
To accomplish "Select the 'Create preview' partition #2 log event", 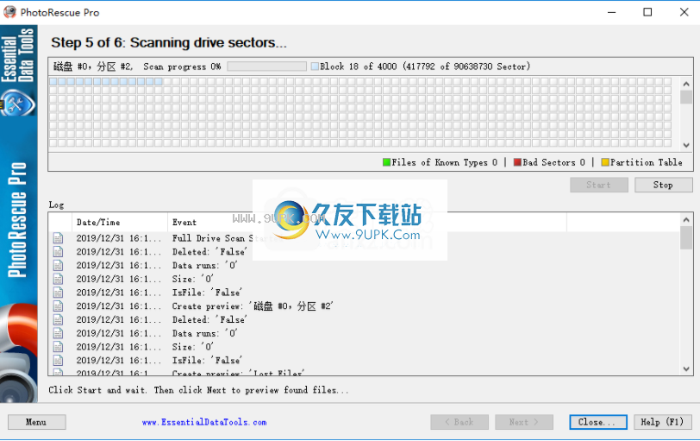I will tap(253, 306).
